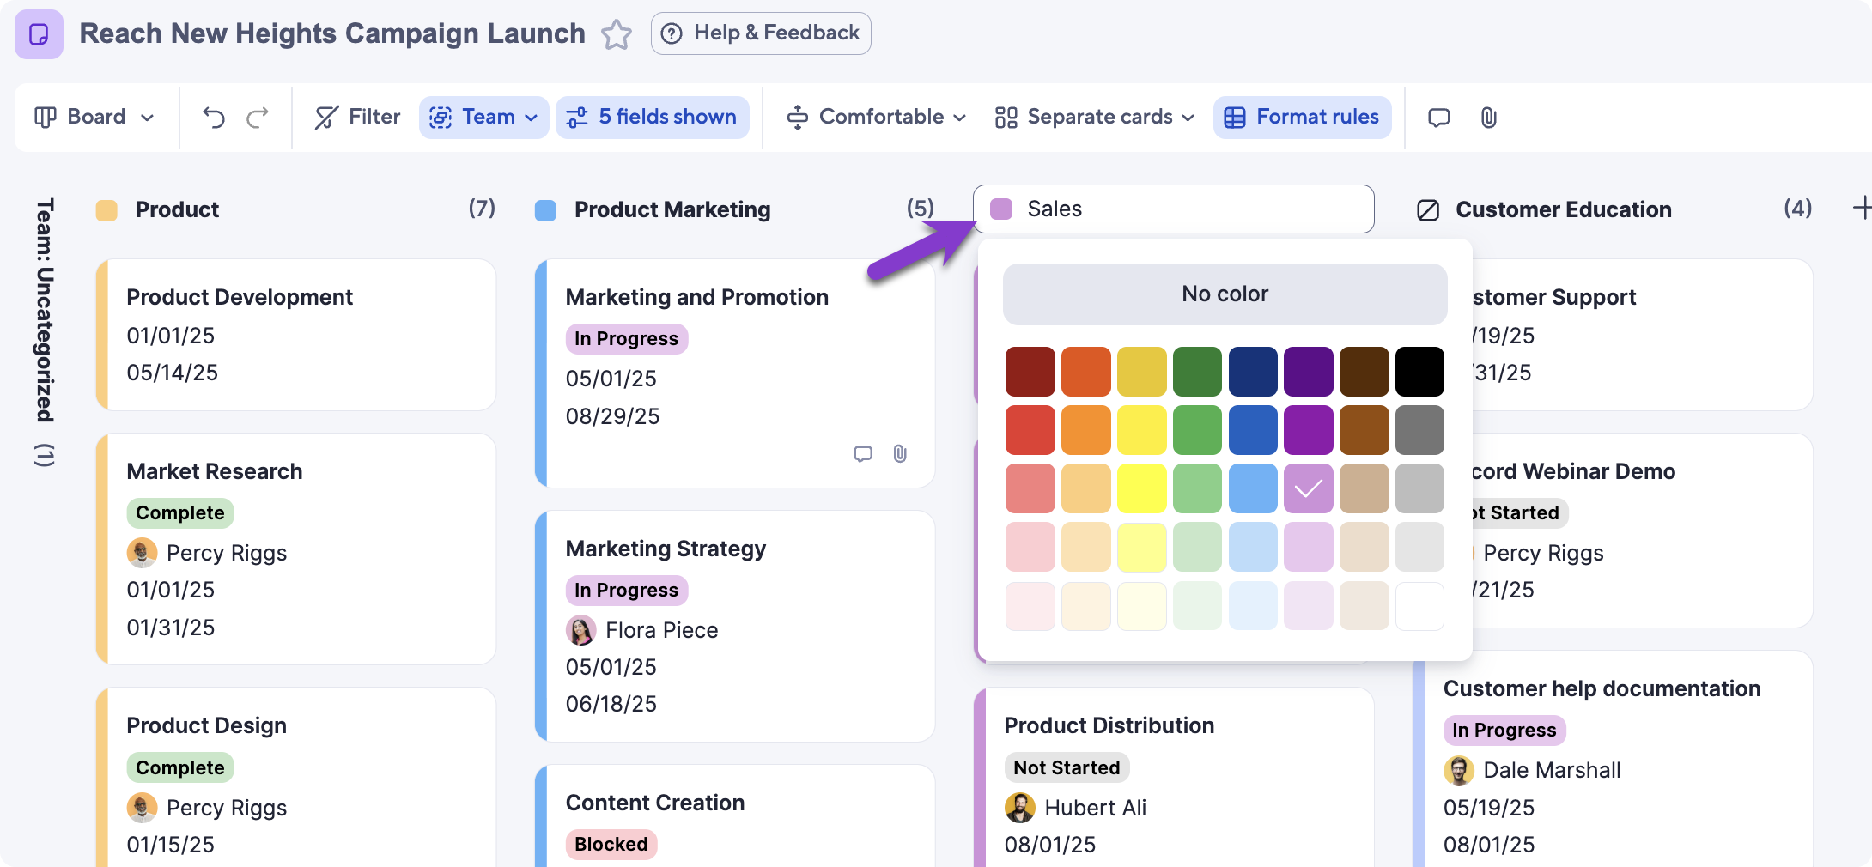Choose the No color option
This screenshot has height=867, width=1872.
pyautogui.click(x=1224, y=294)
